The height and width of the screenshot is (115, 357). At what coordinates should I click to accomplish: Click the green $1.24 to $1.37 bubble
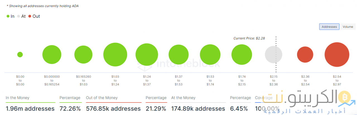pyautogui.click(x=147, y=54)
